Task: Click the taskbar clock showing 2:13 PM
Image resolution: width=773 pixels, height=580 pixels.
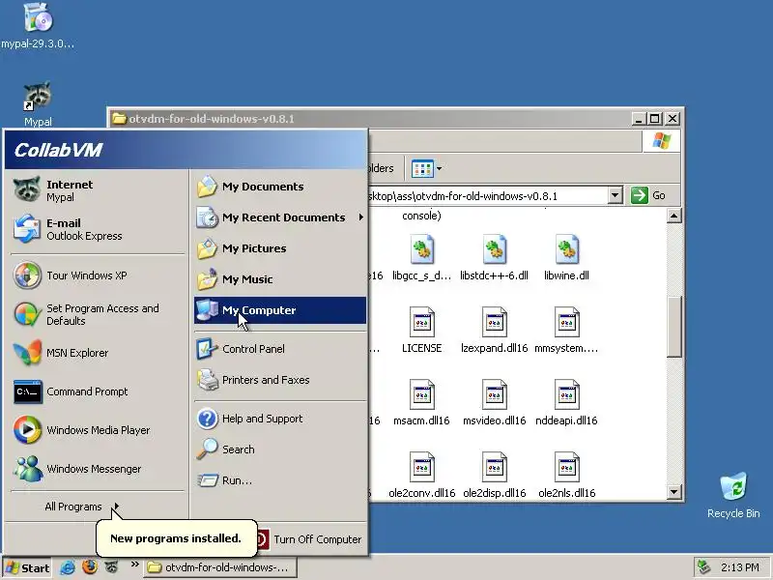Action: [739, 567]
